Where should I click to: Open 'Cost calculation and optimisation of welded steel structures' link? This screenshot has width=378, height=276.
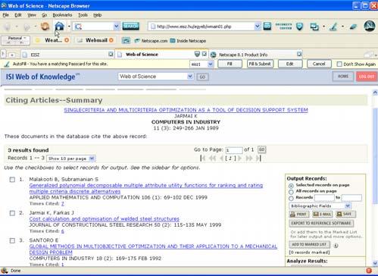click(105, 219)
